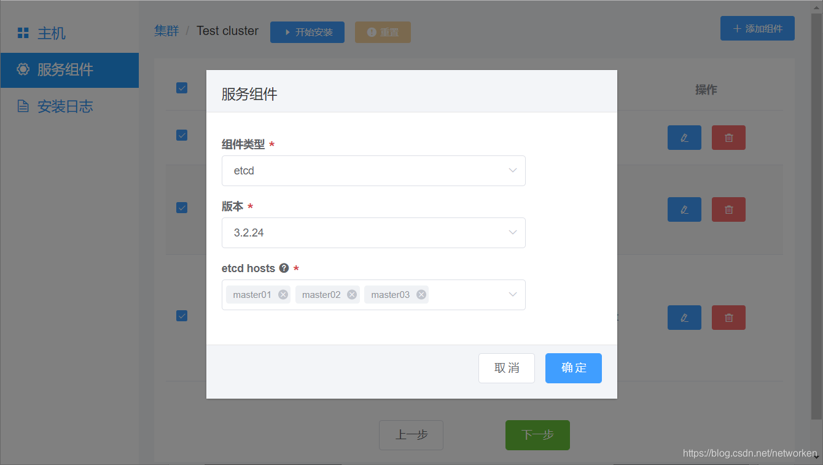The image size is (823, 465).
Task: Toggle the second row checkbox
Action: 182,208
